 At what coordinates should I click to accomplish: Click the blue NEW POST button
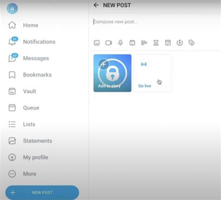(x=42, y=193)
